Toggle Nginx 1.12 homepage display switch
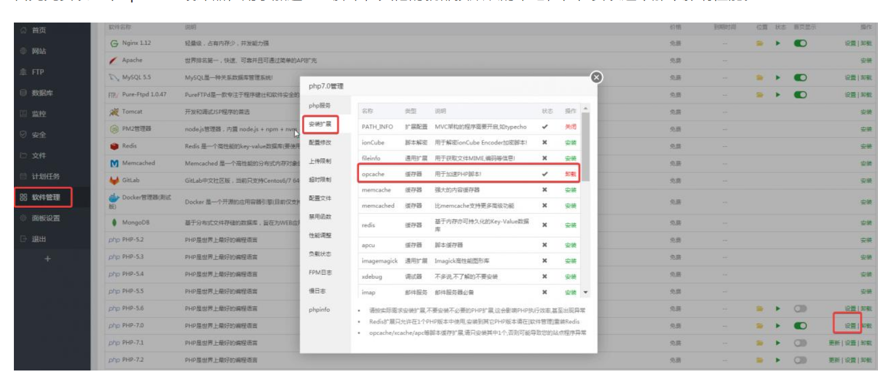The height and width of the screenshot is (378, 878). coord(800,43)
